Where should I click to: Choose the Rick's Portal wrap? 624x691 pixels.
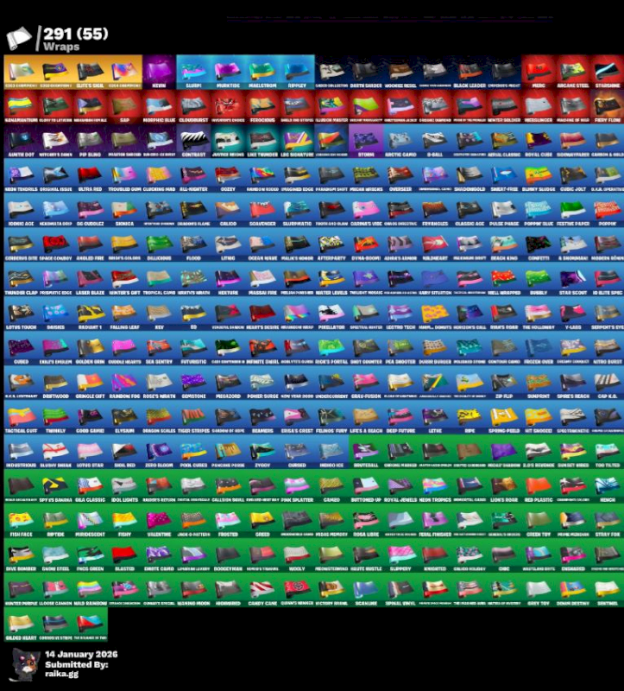[331, 348]
